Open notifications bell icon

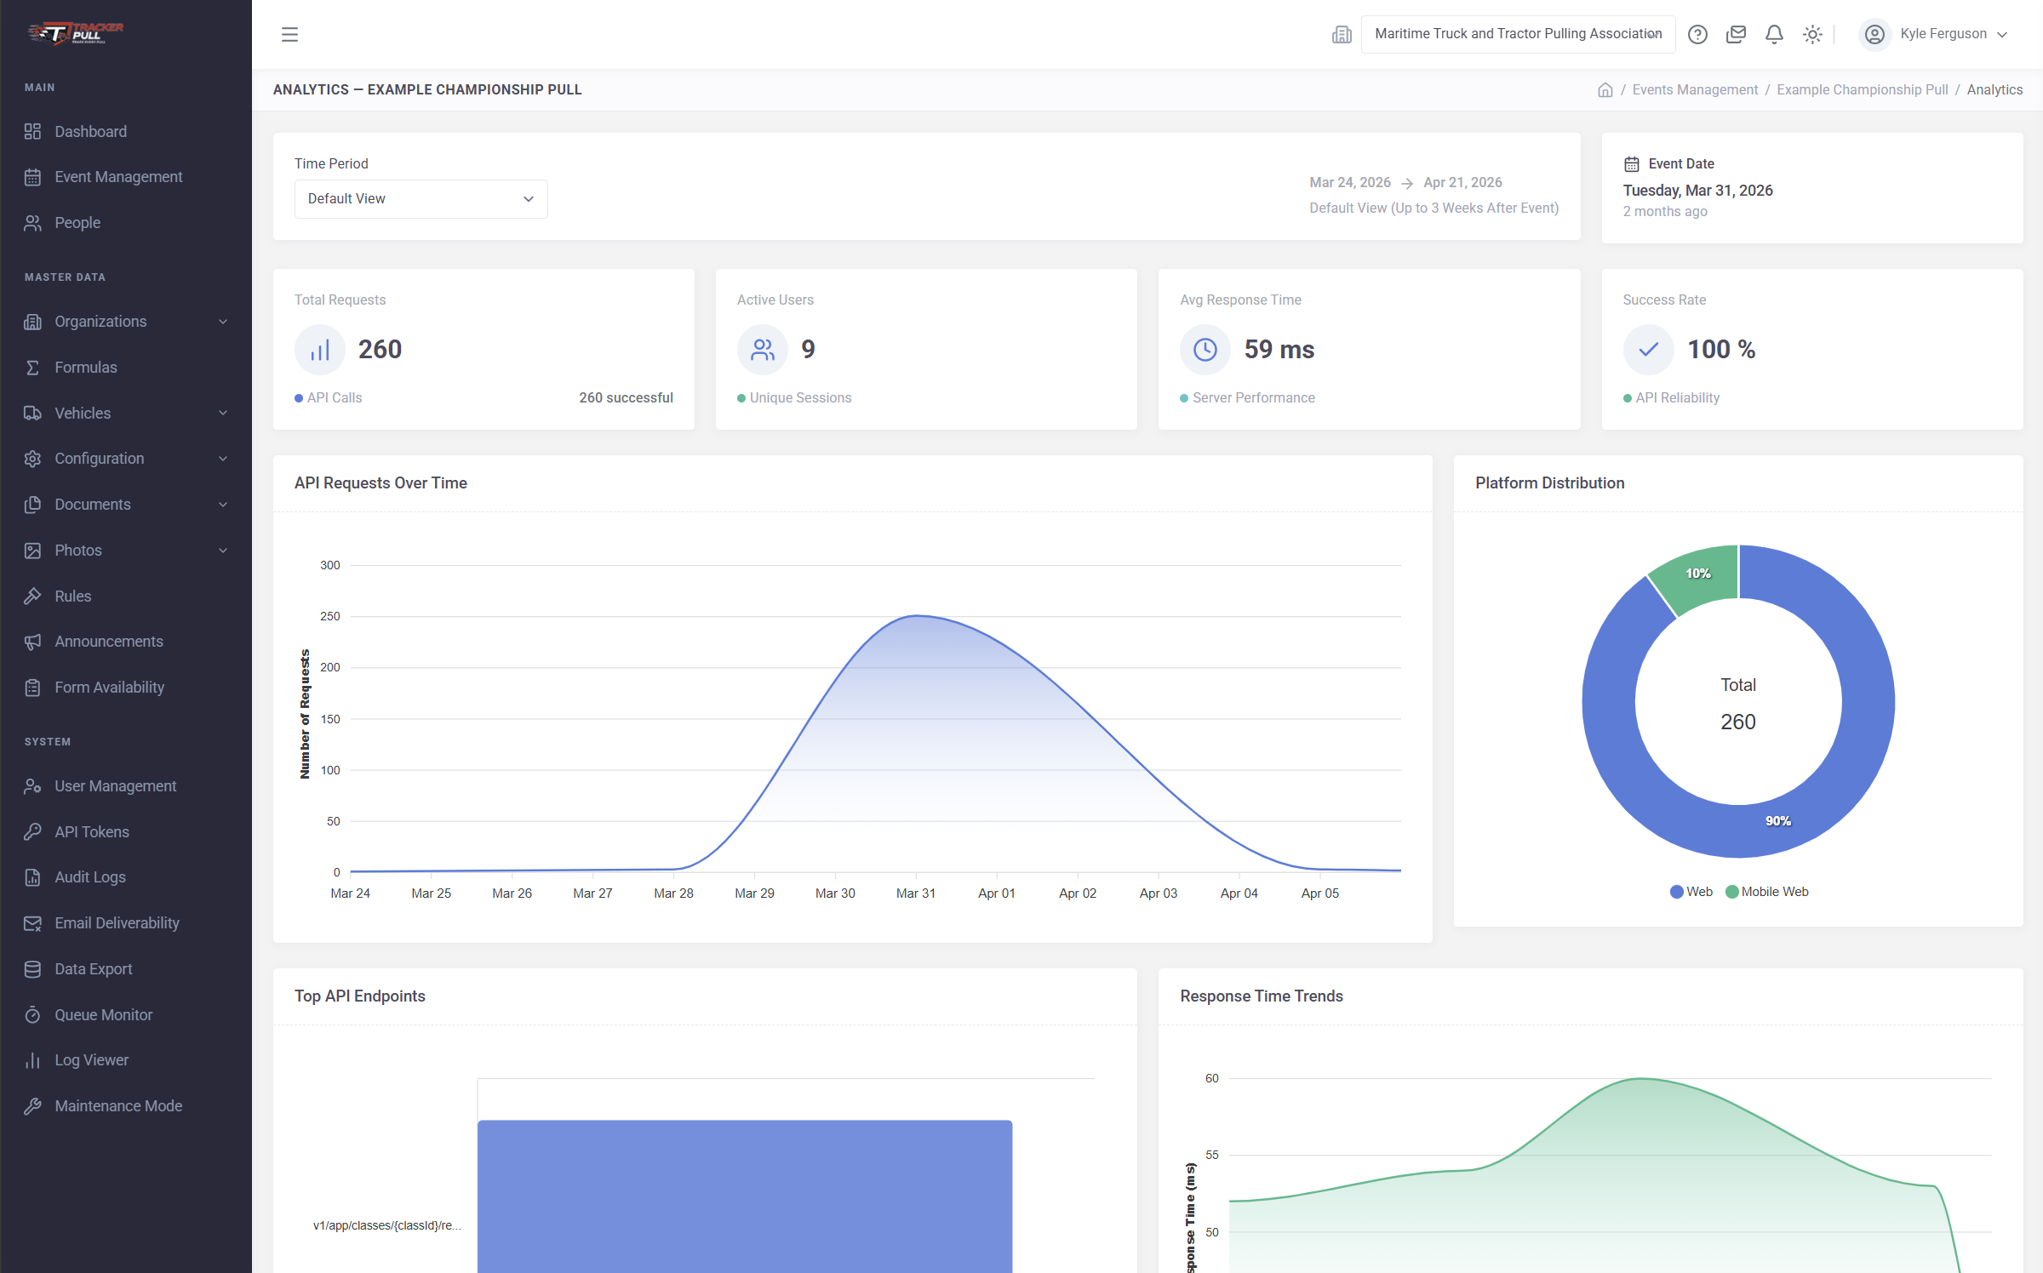[1774, 34]
